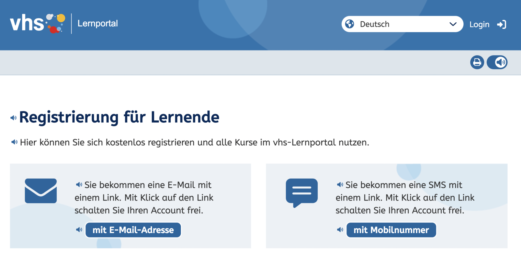The image size is (521, 254).
Task: Play audio for the E-Mail description
Action: point(79,185)
